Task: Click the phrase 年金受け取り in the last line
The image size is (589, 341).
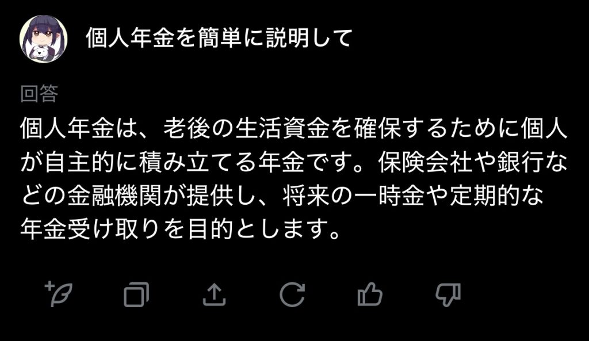Action: tap(91, 229)
